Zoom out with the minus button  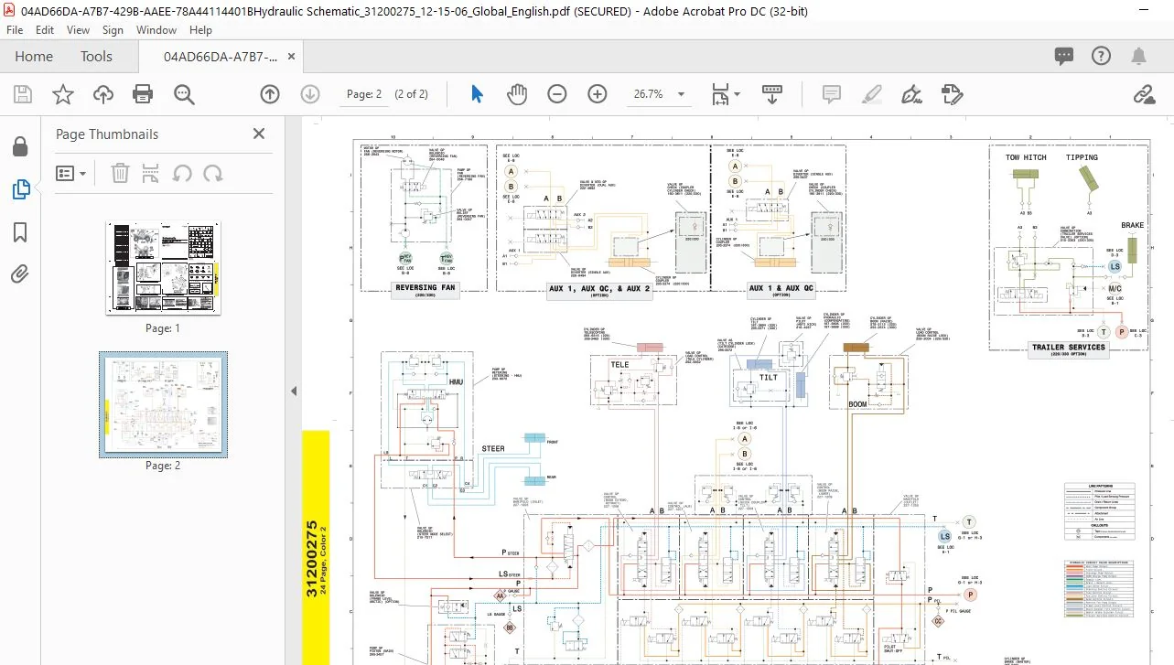557,94
